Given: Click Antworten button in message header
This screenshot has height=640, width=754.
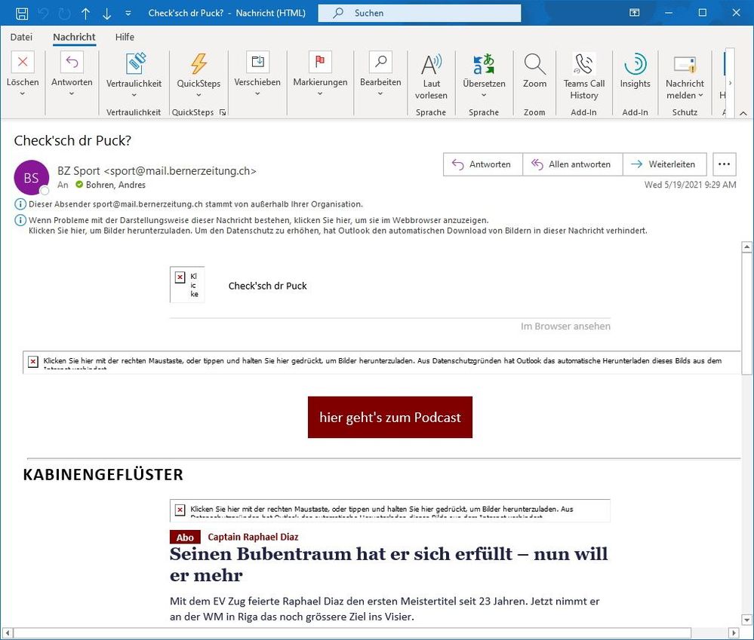Looking at the screenshot, I should click(x=483, y=164).
